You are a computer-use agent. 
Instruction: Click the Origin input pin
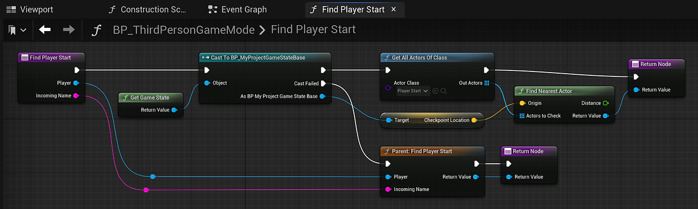pos(522,103)
